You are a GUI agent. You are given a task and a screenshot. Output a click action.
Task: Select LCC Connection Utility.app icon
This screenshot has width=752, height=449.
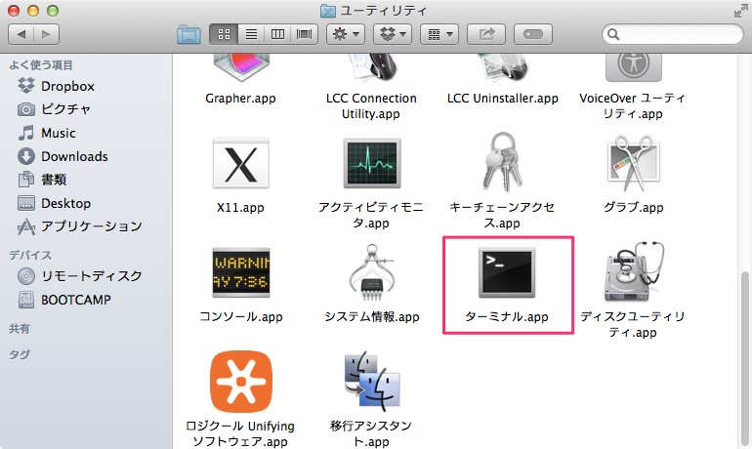(x=371, y=68)
